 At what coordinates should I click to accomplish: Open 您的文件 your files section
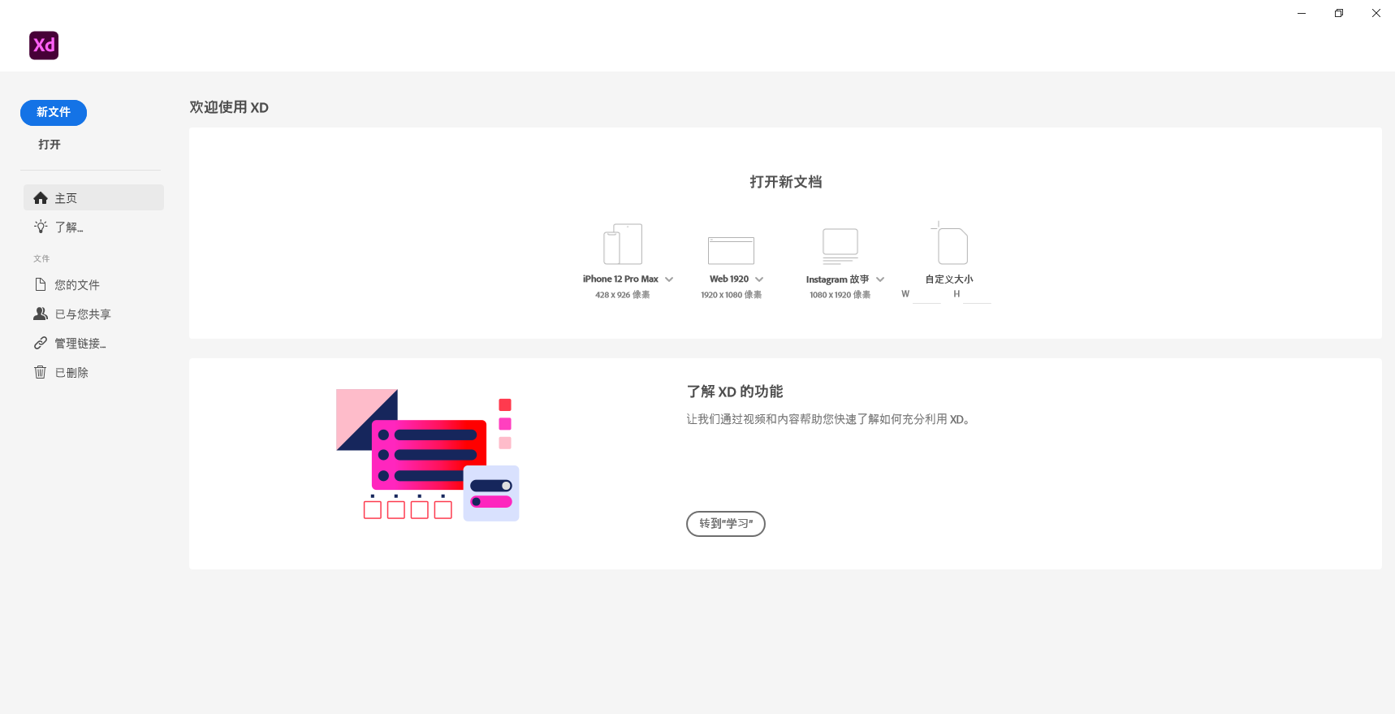click(x=76, y=285)
